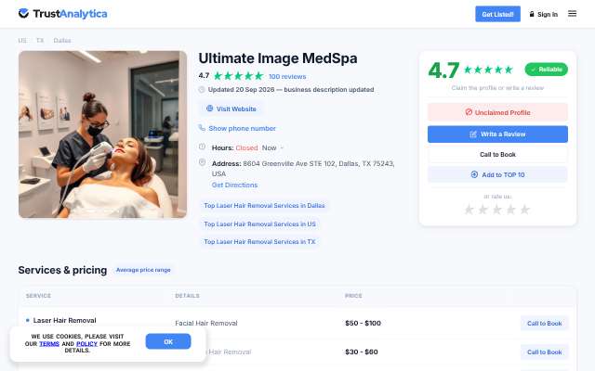This screenshot has width=595, height=371.
Task: Click the MedSpa treatment photo
Action: pos(102,134)
